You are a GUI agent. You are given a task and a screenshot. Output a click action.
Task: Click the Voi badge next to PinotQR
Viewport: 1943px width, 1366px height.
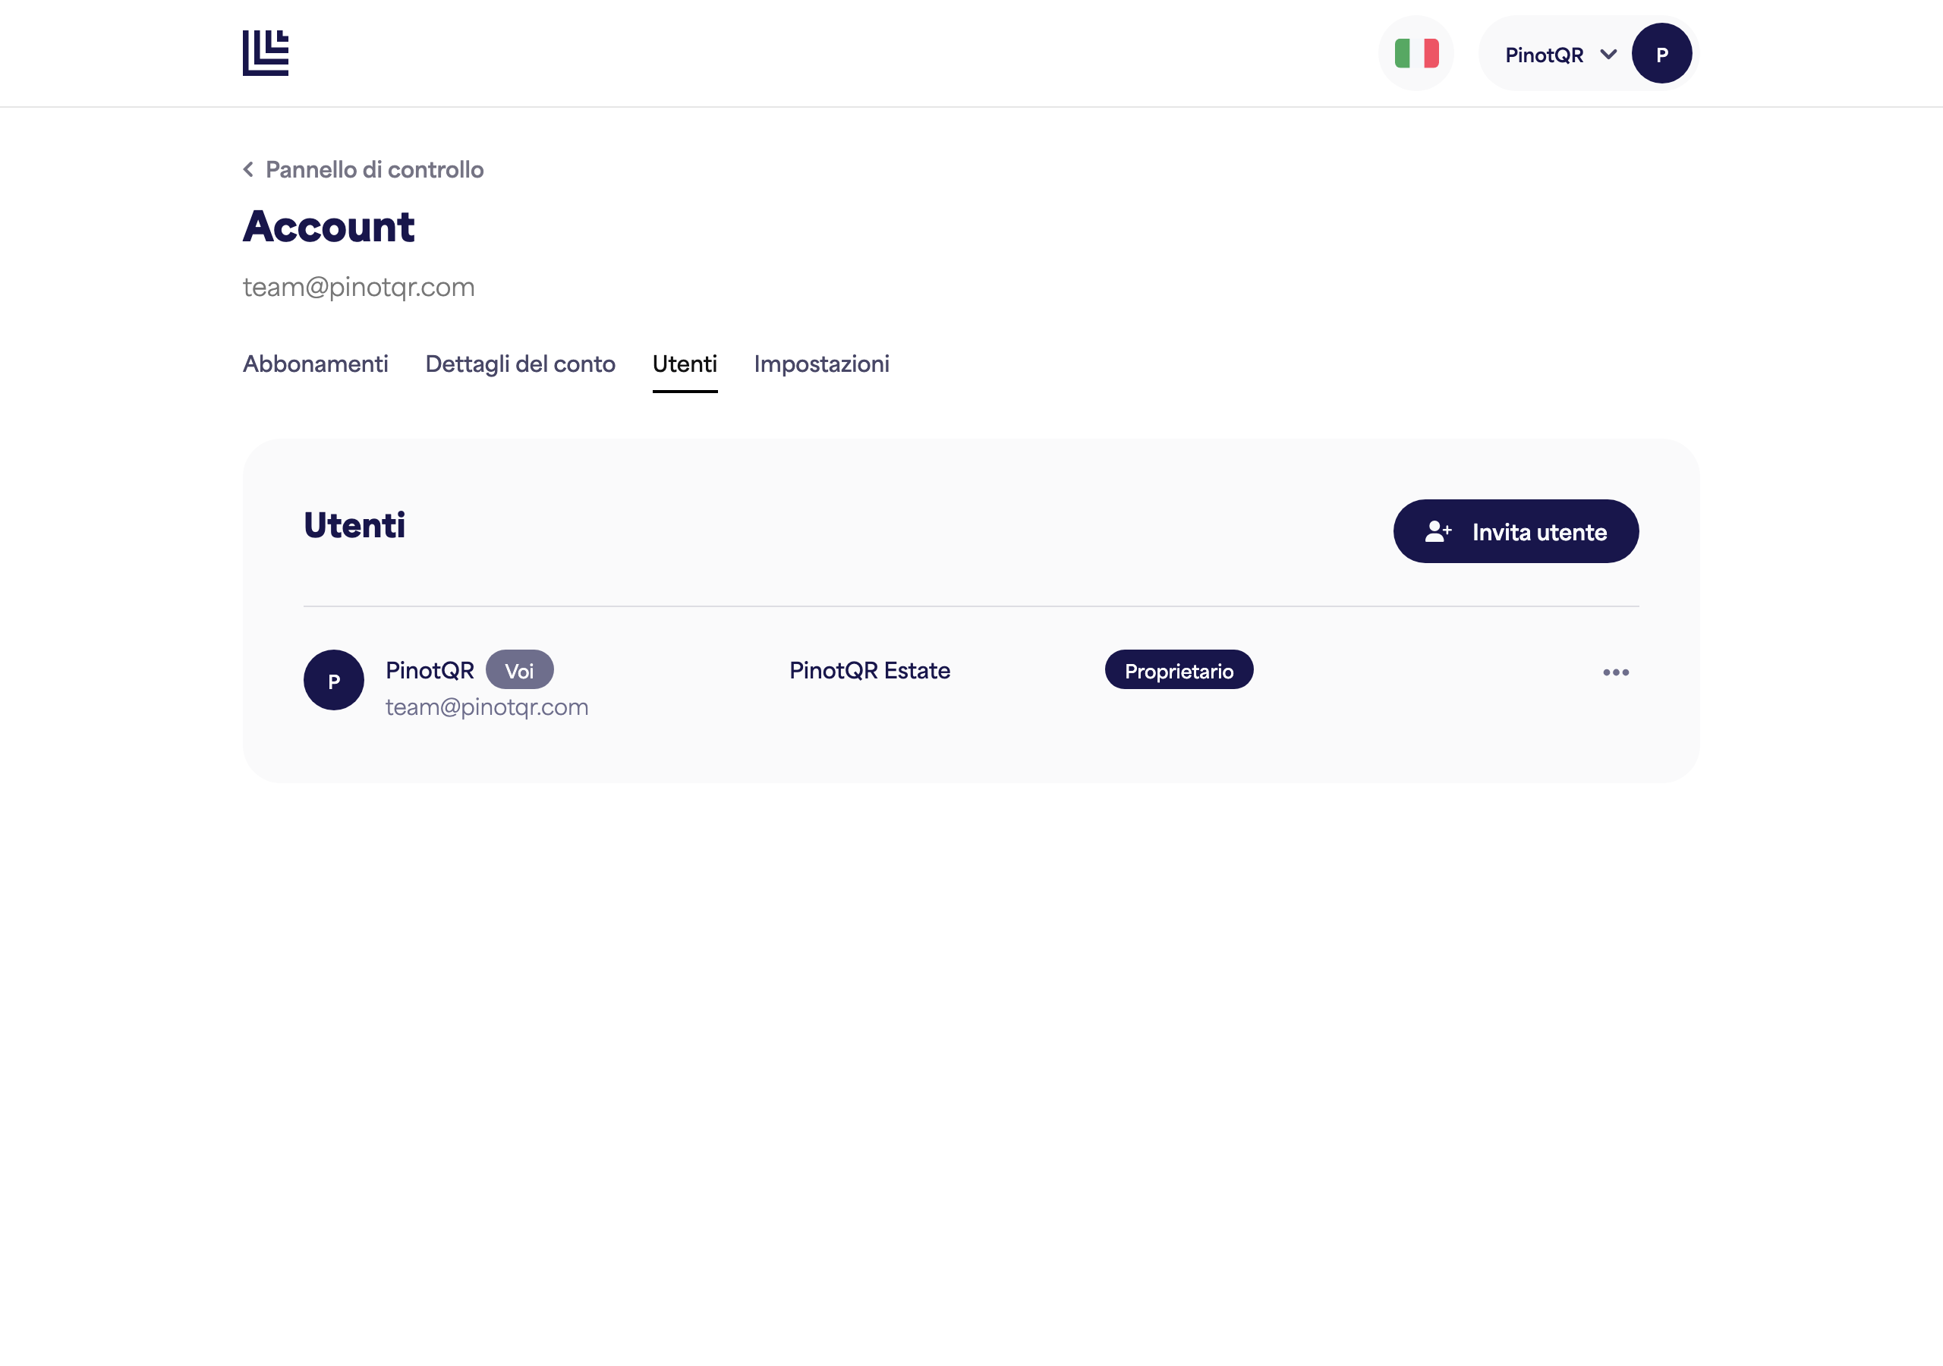tap(520, 670)
